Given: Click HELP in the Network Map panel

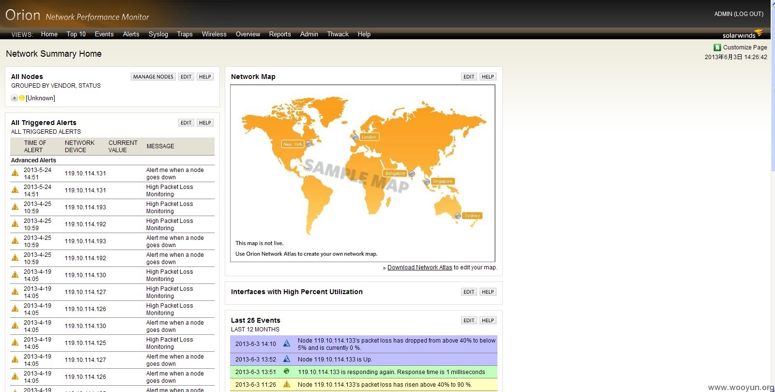Looking at the screenshot, I should [x=488, y=77].
